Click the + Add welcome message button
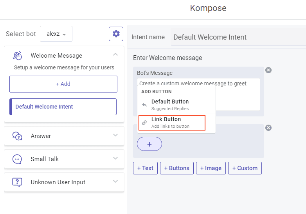Viewport: 306px width, 214px height. pos(63,84)
